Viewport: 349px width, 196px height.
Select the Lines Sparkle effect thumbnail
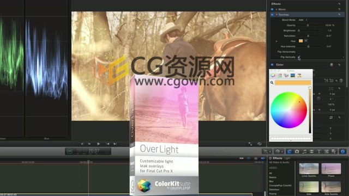pos(309,169)
